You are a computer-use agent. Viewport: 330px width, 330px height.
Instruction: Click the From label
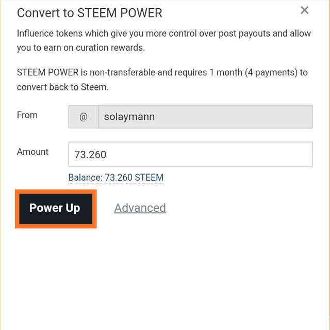coord(27,115)
